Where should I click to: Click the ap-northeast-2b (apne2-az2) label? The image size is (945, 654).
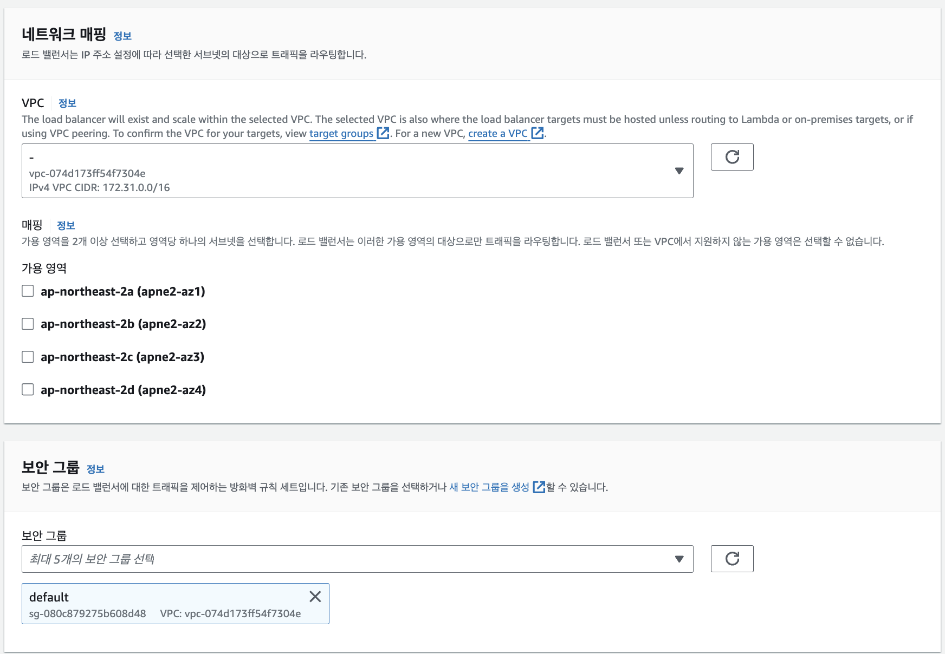(124, 324)
